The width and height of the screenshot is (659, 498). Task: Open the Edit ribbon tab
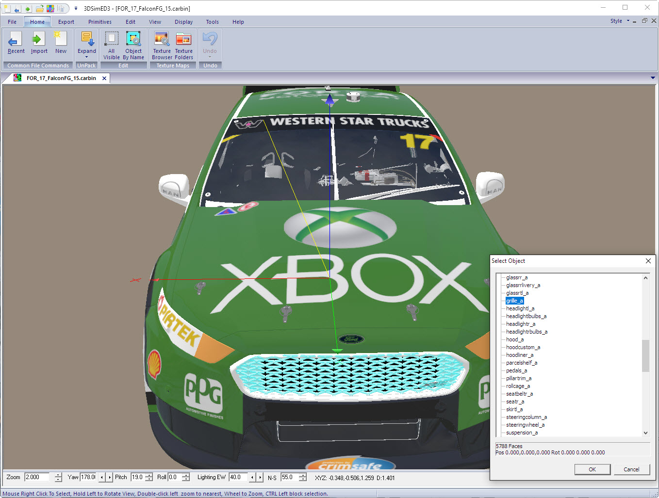point(131,22)
